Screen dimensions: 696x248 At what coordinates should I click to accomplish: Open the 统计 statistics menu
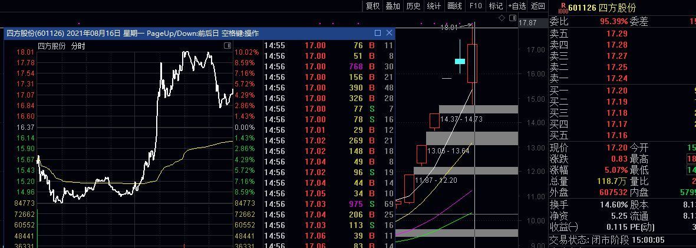(x=434, y=6)
